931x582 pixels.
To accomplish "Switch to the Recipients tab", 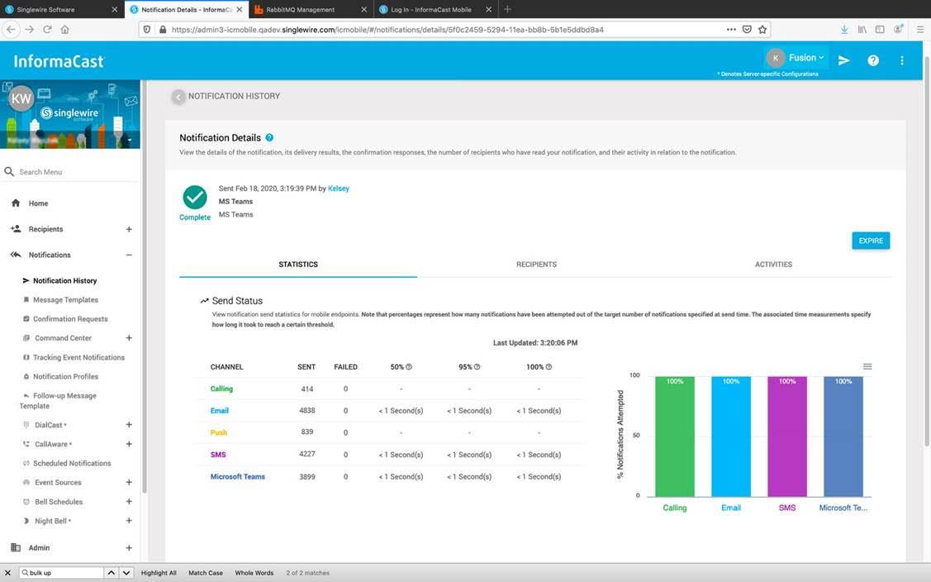I will pos(536,265).
